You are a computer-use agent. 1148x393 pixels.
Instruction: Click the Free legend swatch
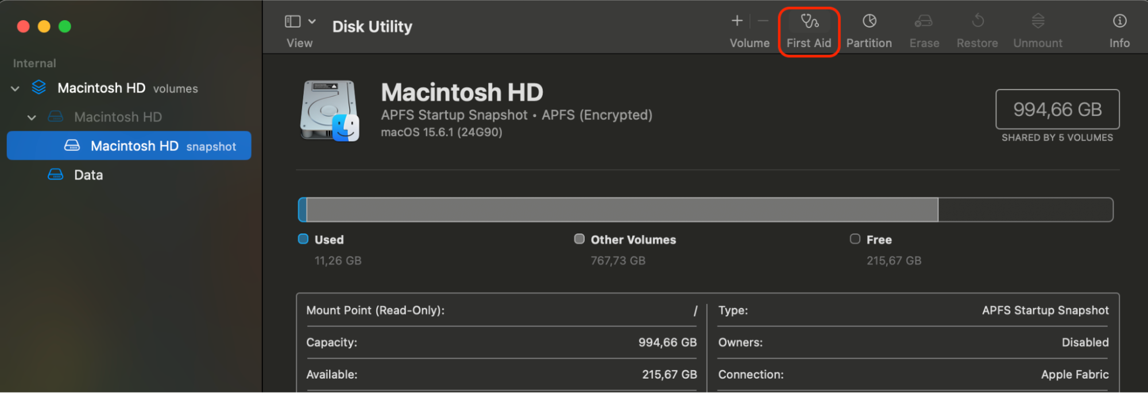[x=855, y=239]
